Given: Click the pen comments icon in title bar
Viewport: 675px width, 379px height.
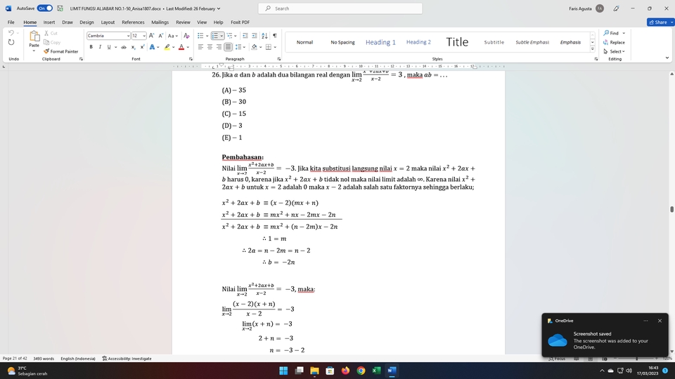Looking at the screenshot, I should click(x=616, y=8).
